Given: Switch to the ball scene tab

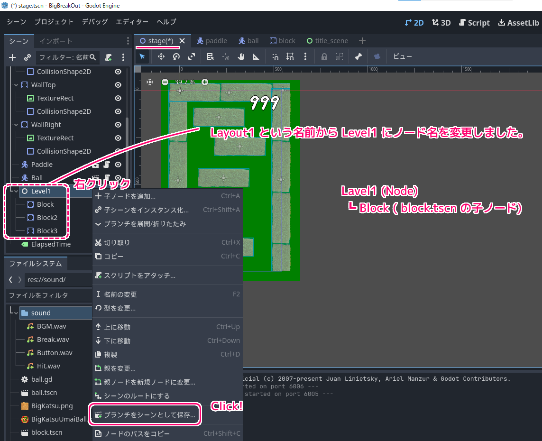Looking at the screenshot, I should click(248, 41).
